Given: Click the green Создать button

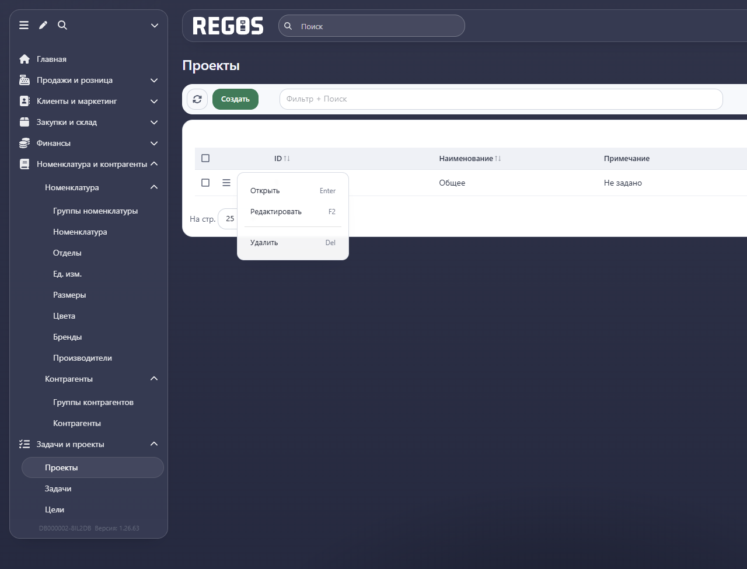Looking at the screenshot, I should [x=235, y=99].
